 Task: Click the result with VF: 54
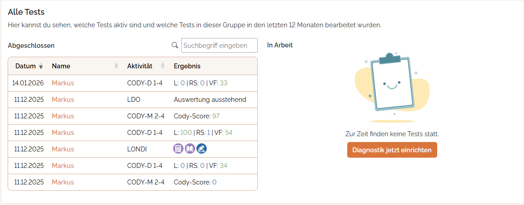point(203,133)
